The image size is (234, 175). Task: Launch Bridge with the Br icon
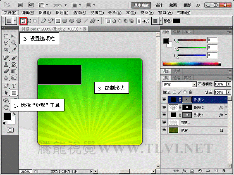20,5
